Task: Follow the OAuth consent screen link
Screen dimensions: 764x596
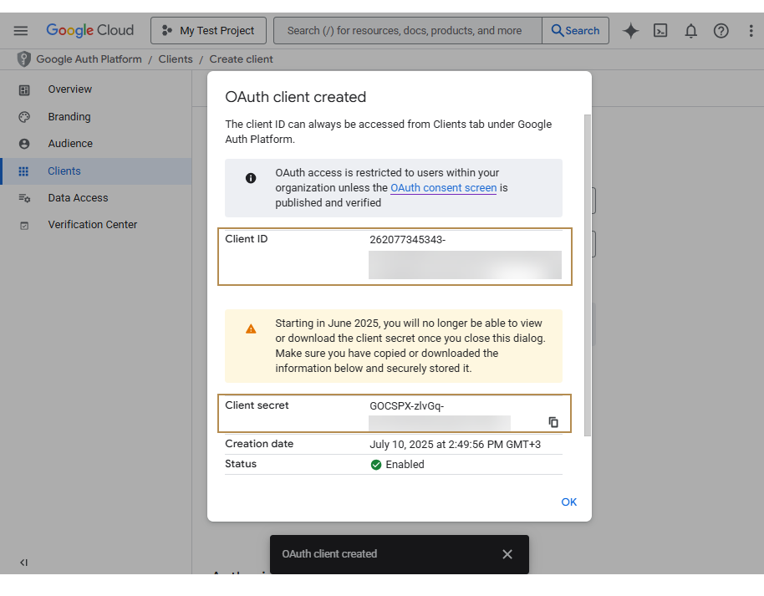Action: (x=443, y=187)
